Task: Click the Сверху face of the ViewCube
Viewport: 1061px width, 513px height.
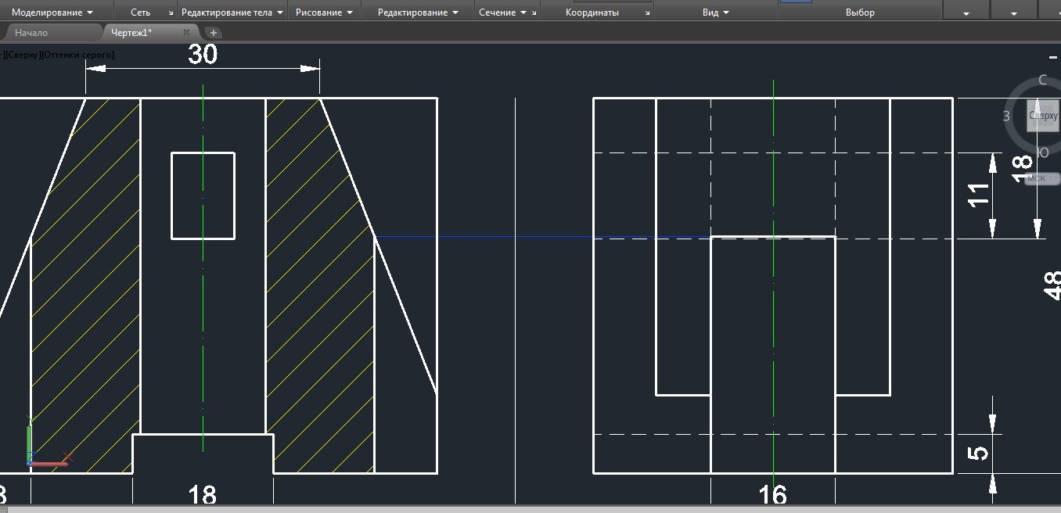Action: click(x=1043, y=116)
